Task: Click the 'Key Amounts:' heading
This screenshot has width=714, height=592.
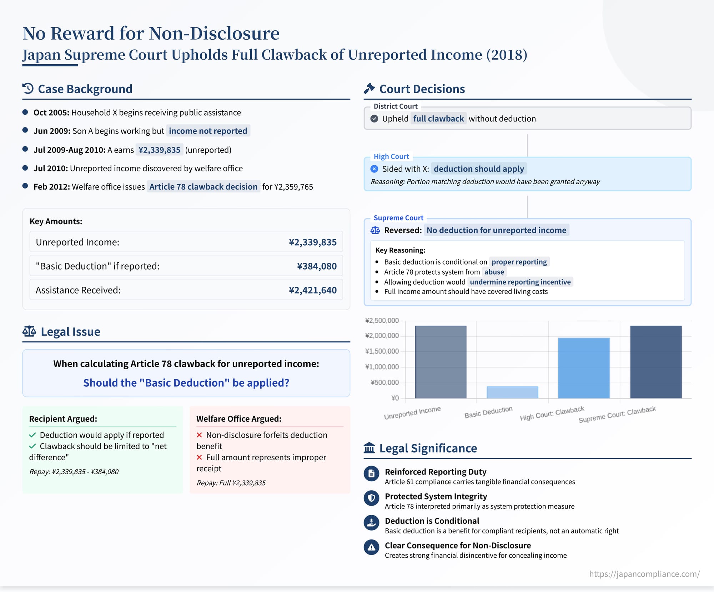Action: click(56, 221)
